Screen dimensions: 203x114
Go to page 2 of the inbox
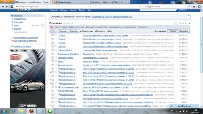click(178, 24)
